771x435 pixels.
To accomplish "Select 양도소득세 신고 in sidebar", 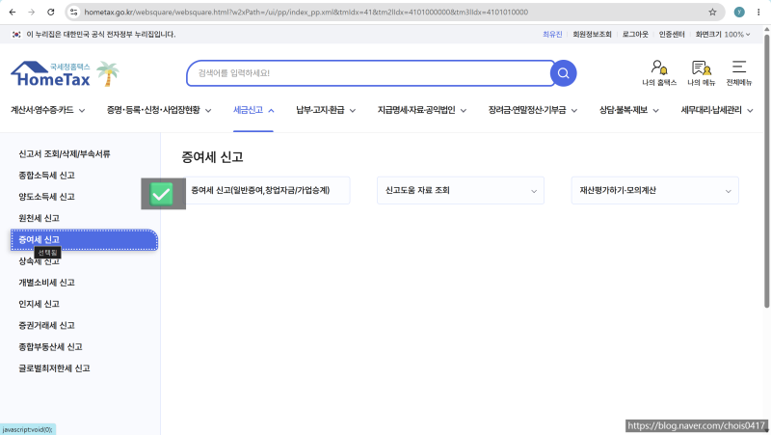I will pos(46,197).
